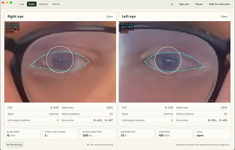This screenshot has width=235, height=150.
Task: Click the Right eye iris circle marker
Action: pyautogui.click(x=60, y=60)
